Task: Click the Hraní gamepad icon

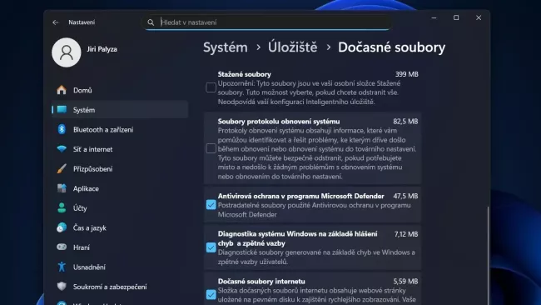Action: (62, 247)
